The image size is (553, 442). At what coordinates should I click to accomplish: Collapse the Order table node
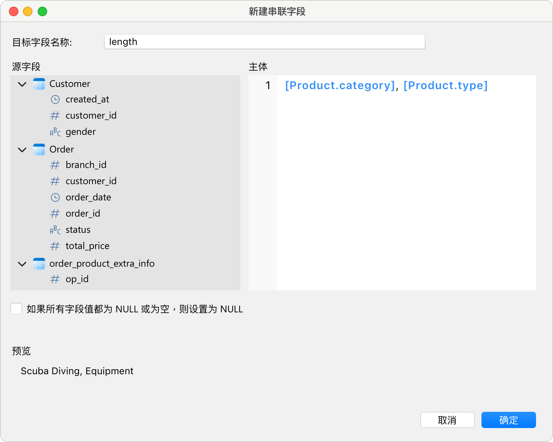(x=22, y=150)
